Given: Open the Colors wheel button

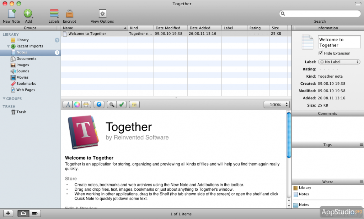Looking at the screenshot, I should (x=77, y=105).
